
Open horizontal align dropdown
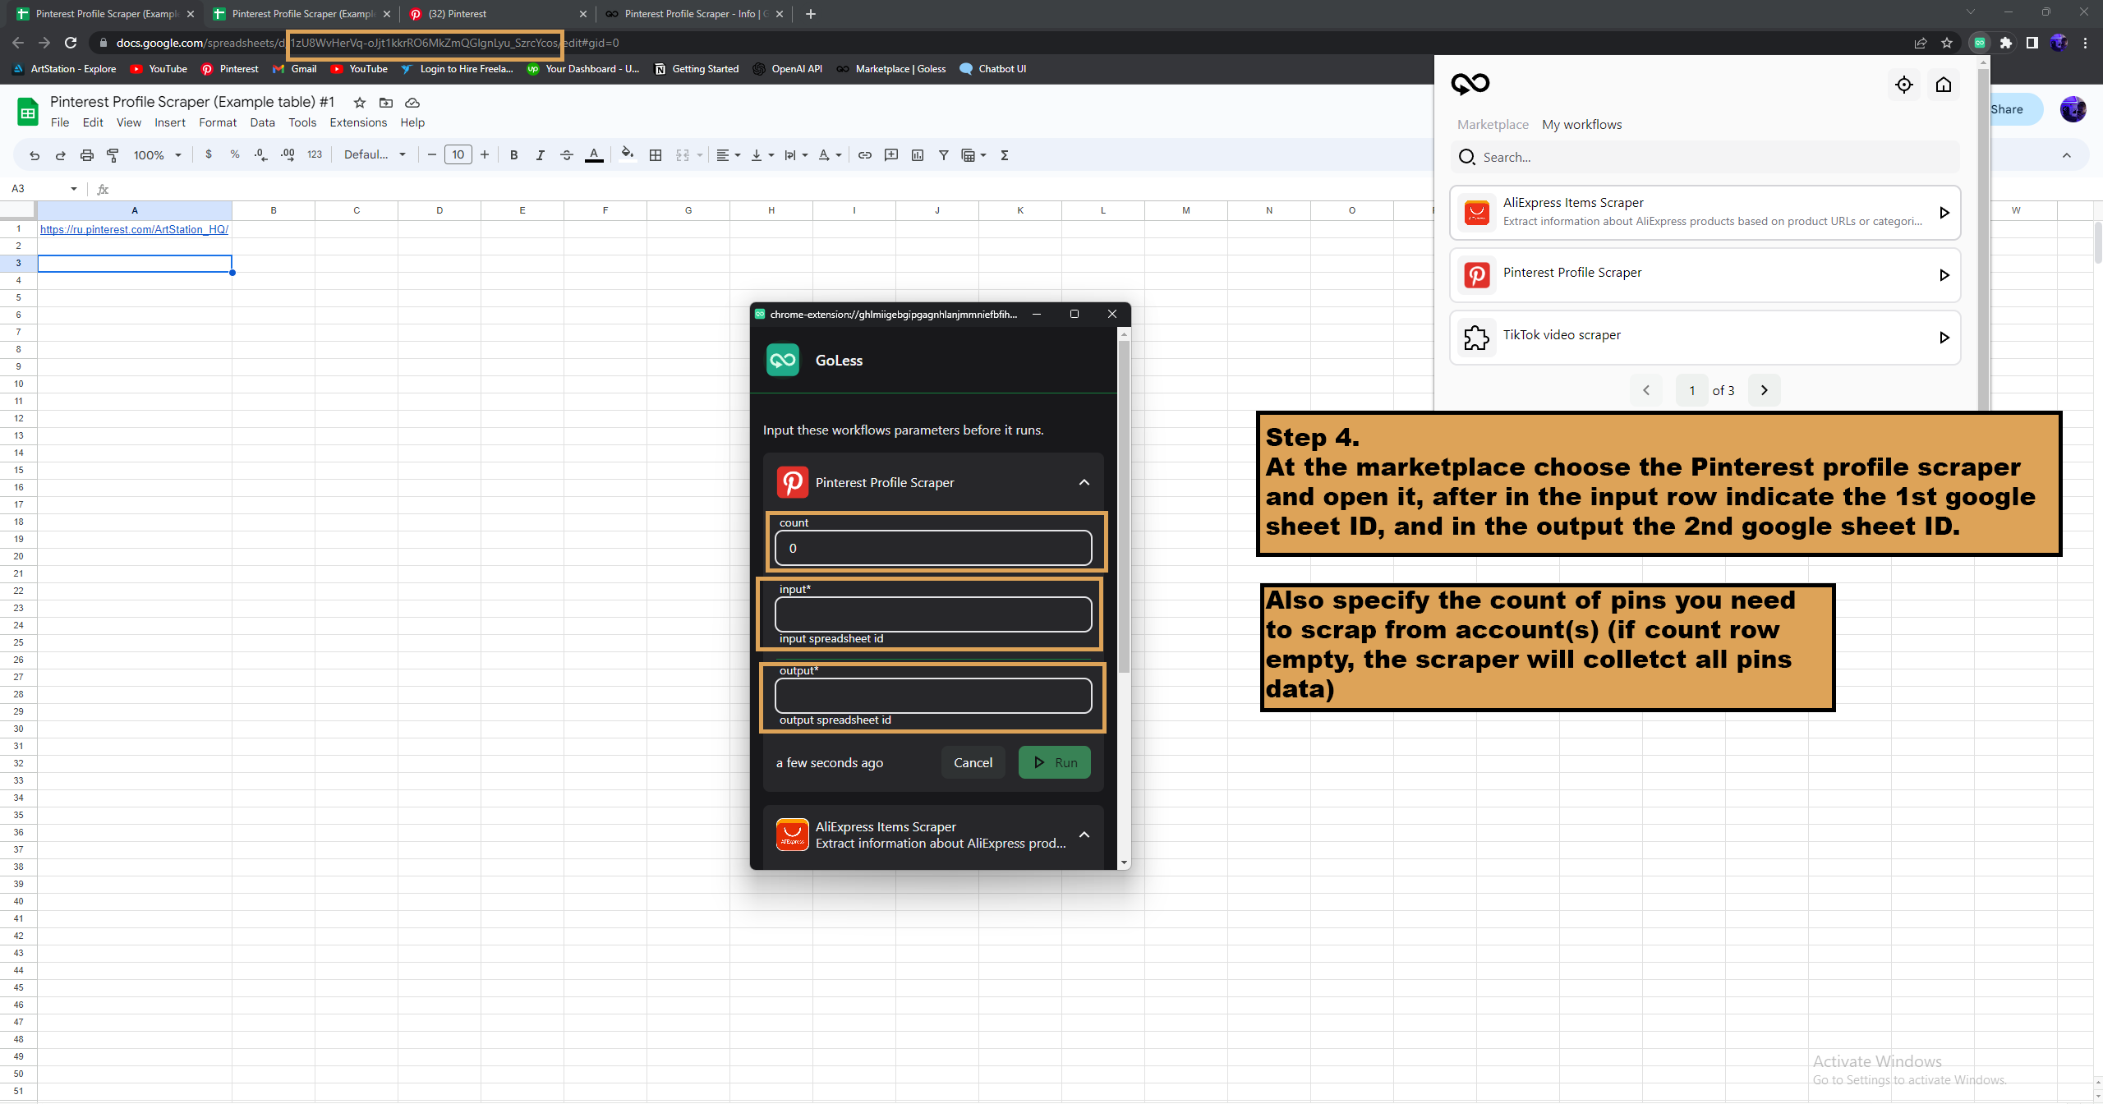click(x=729, y=155)
